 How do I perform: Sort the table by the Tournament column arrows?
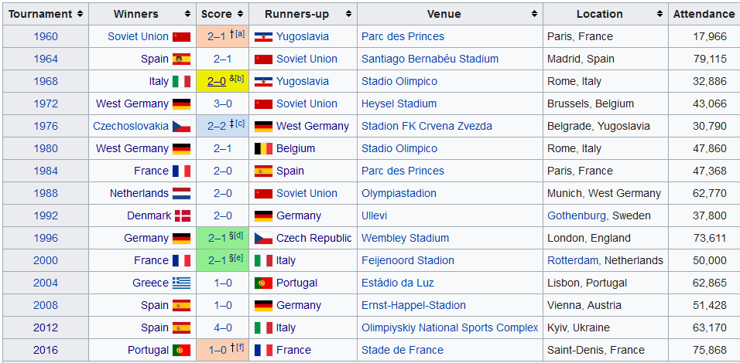(80, 14)
